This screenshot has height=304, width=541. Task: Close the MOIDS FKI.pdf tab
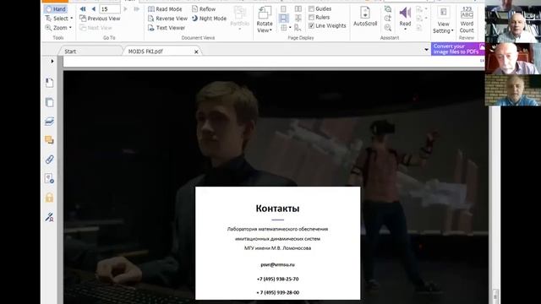(196, 52)
